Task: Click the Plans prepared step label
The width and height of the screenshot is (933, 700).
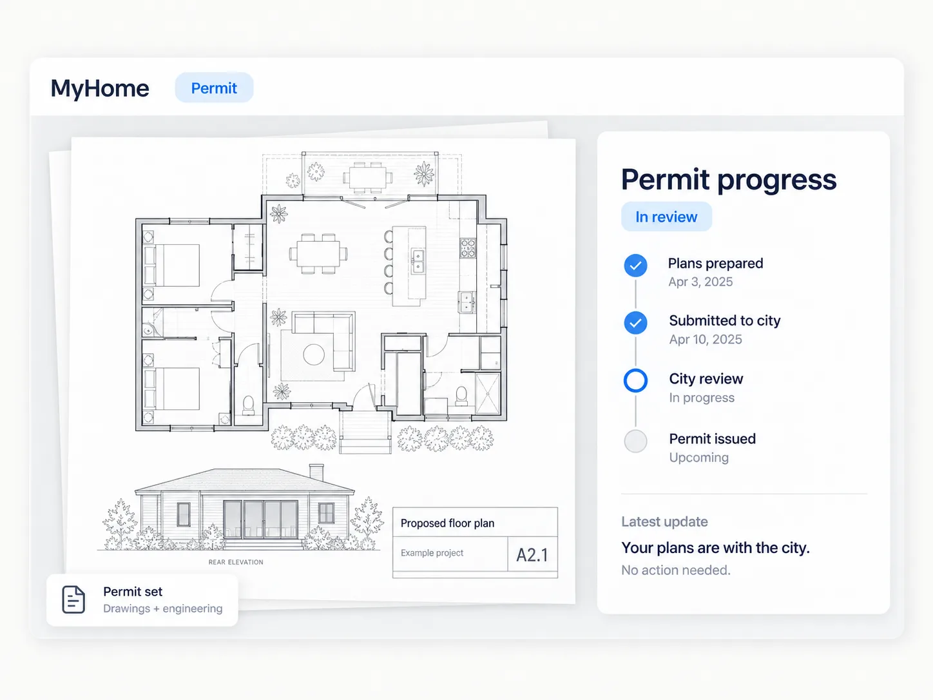Action: pyautogui.click(x=715, y=264)
